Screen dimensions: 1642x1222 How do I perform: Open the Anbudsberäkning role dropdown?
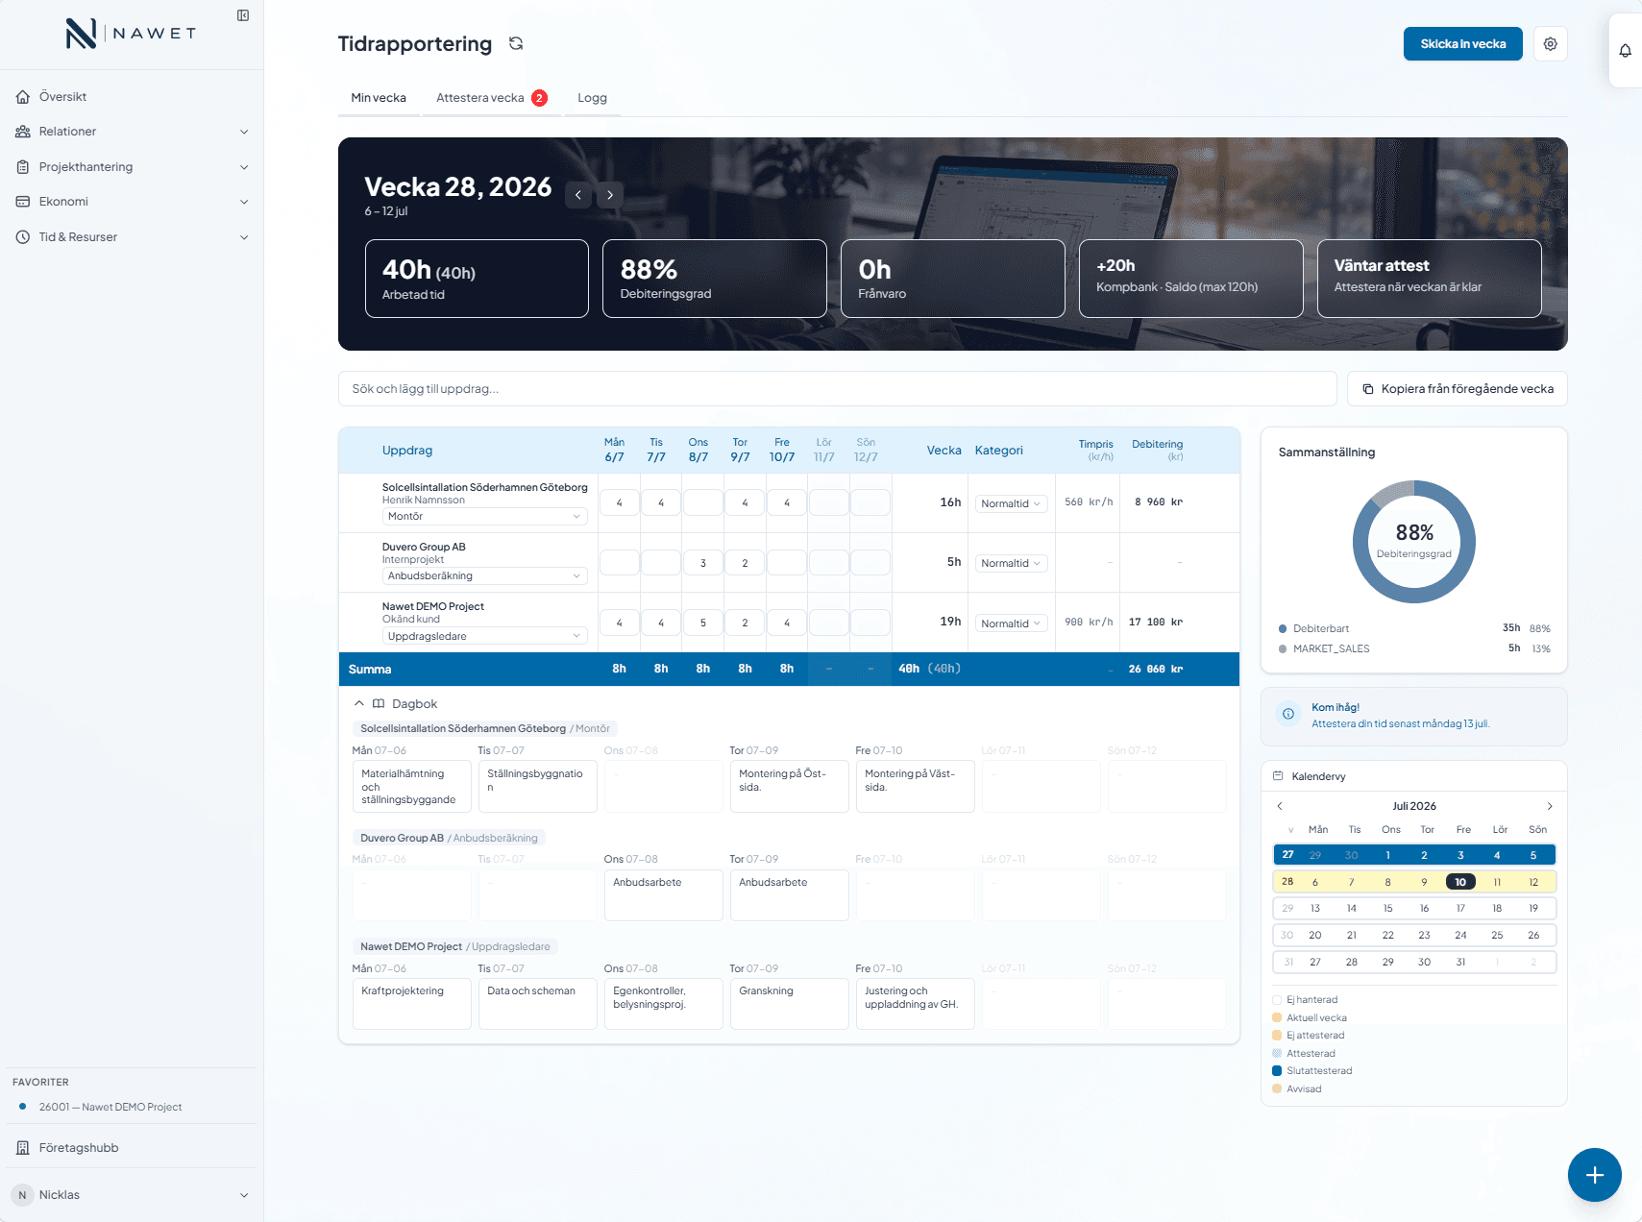(485, 576)
